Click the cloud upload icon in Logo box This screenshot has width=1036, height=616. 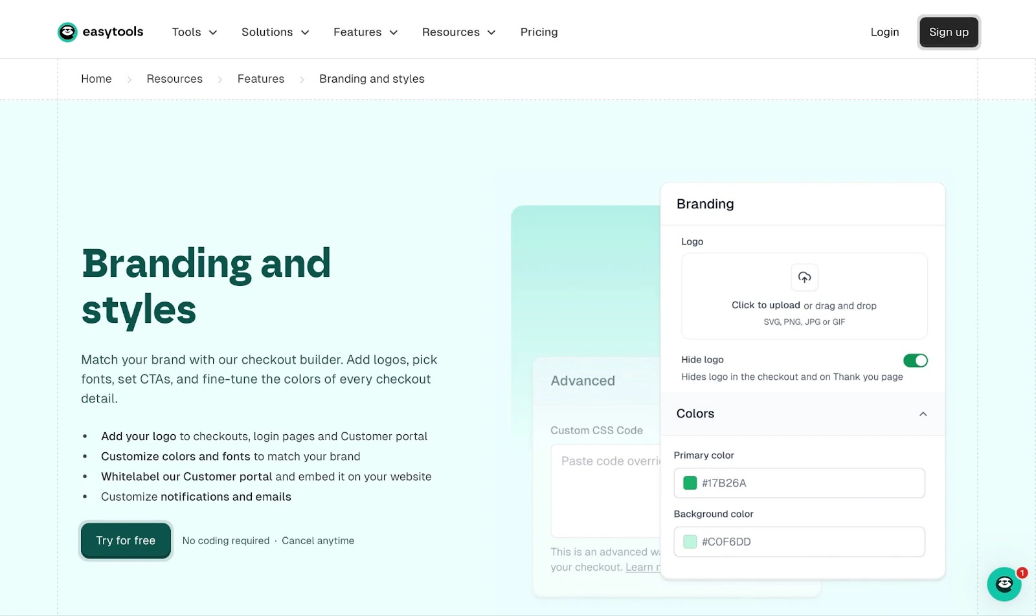point(804,278)
